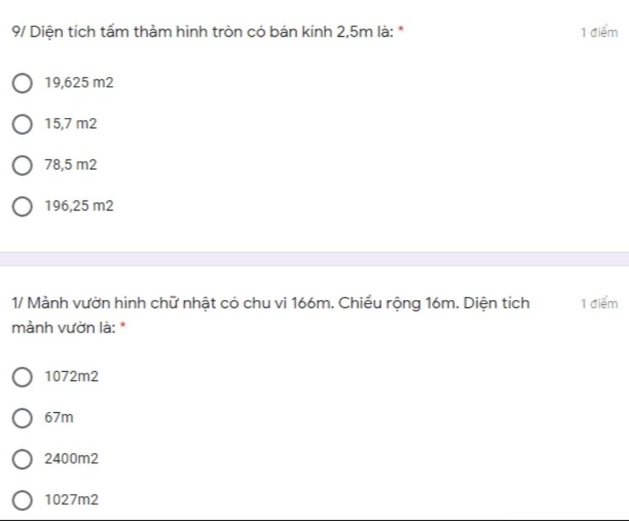
Task: Click the '196,25 m2' answer label text
Action: coord(79,205)
